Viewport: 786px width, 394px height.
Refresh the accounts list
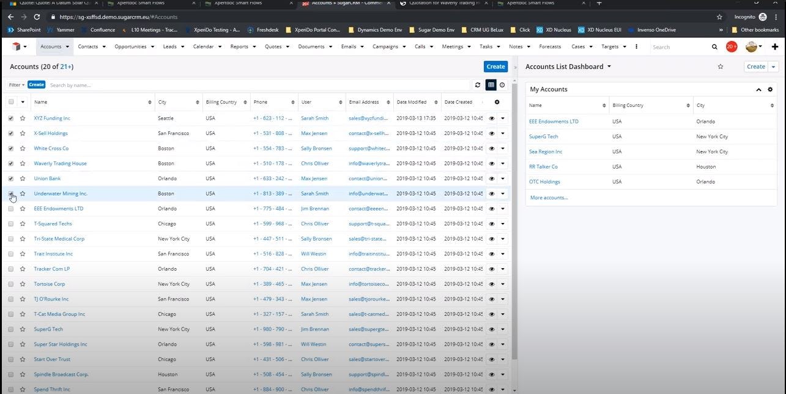click(478, 85)
